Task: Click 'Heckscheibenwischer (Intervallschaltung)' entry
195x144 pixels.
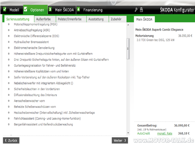Action: [54, 112]
